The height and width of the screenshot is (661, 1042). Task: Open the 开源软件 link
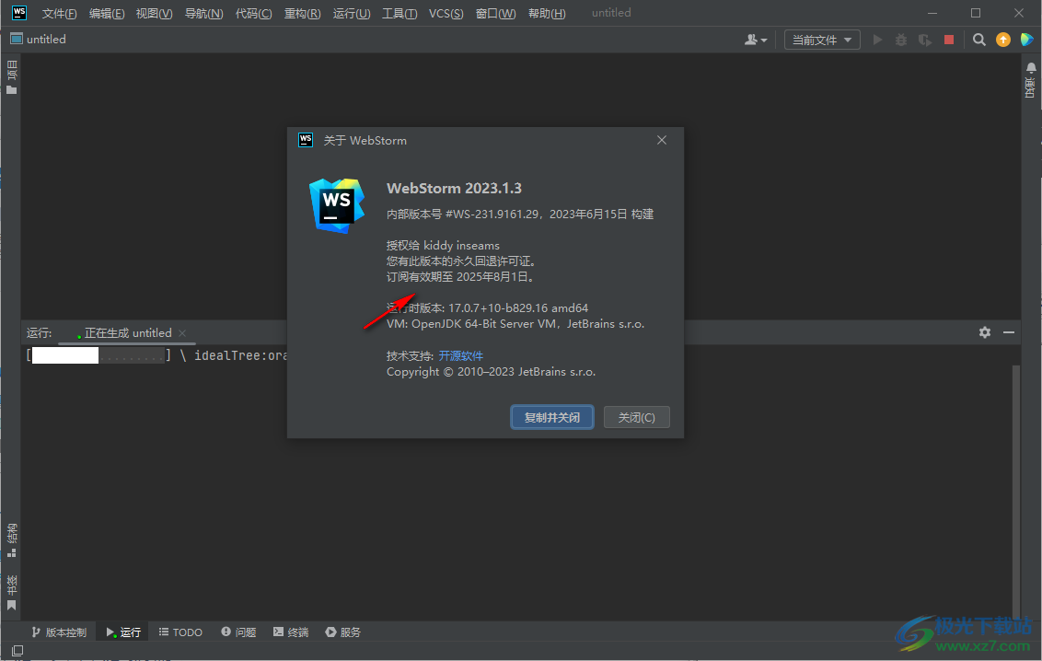click(x=460, y=356)
